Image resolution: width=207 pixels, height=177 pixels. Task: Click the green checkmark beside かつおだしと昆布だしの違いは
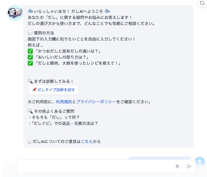pos(30,51)
